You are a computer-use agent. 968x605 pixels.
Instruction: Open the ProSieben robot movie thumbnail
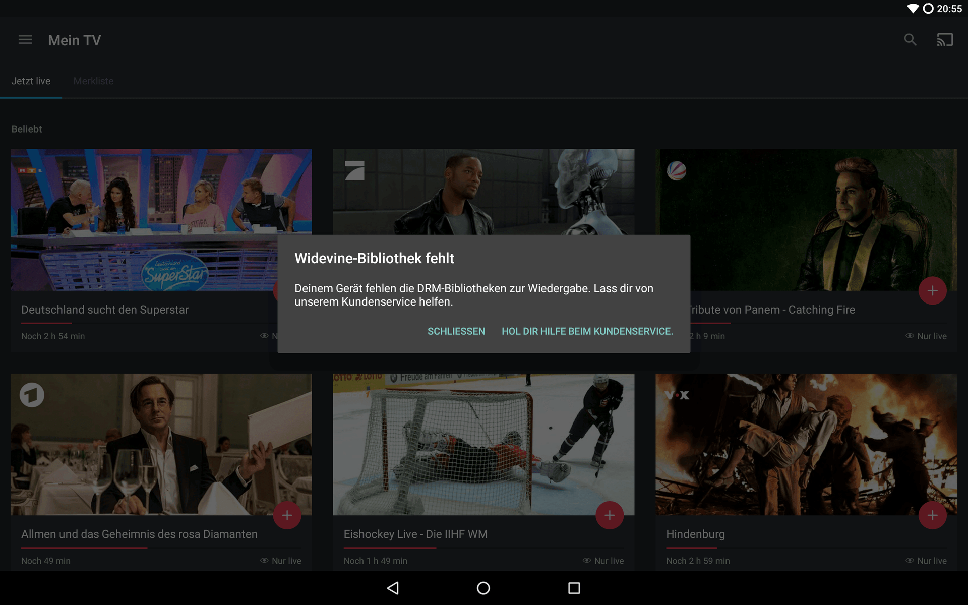pos(483,192)
